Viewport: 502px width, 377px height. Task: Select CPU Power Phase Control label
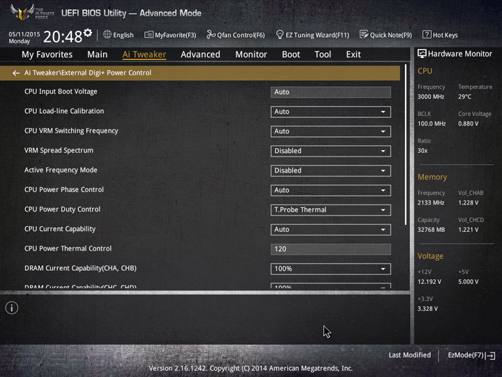pyautogui.click(x=64, y=189)
